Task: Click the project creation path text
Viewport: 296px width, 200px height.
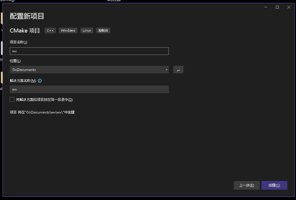Action: click(x=42, y=112)
